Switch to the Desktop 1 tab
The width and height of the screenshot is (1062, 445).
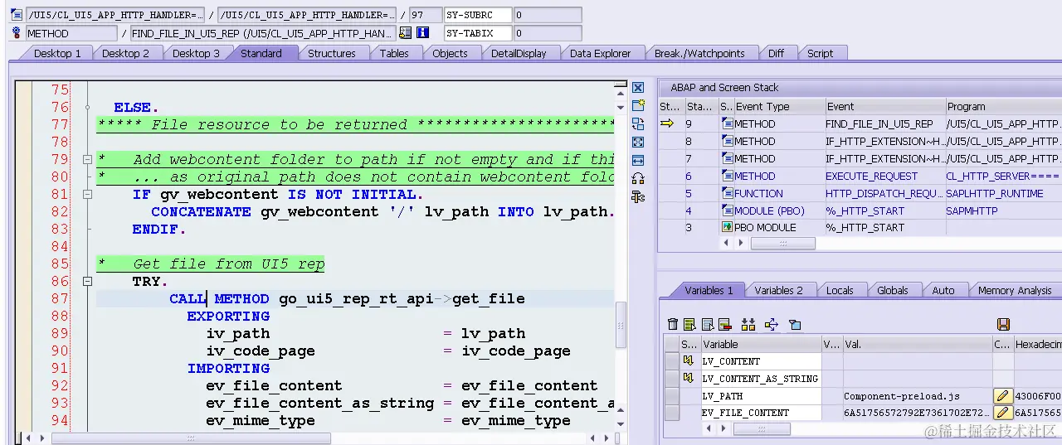point(57,53)
